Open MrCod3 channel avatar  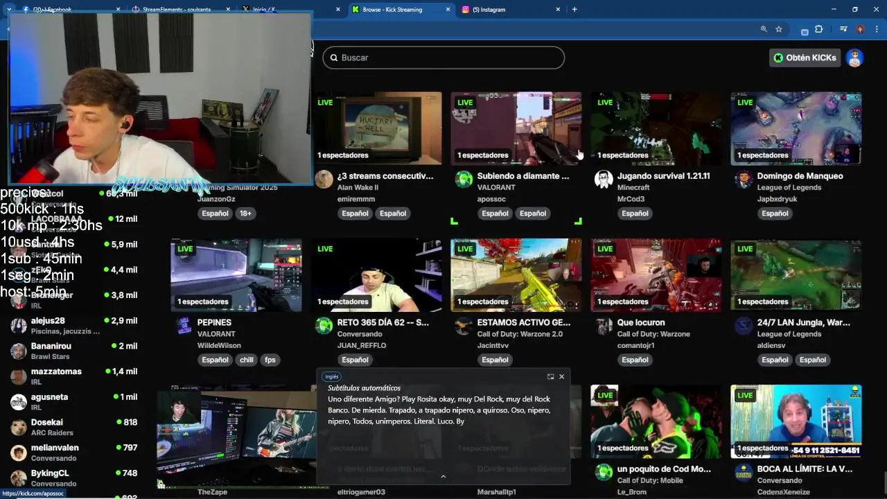click(604, 180)
